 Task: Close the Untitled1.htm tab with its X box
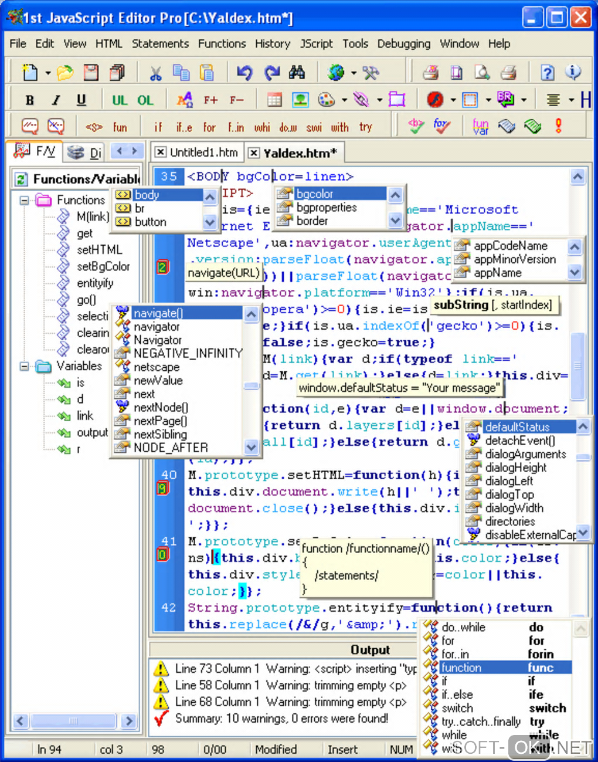click(159, 152)
